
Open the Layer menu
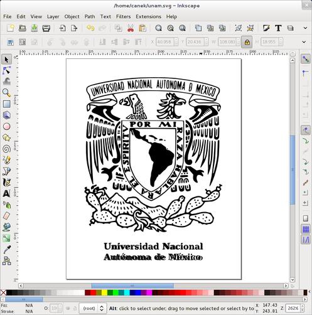pos(53,16)
